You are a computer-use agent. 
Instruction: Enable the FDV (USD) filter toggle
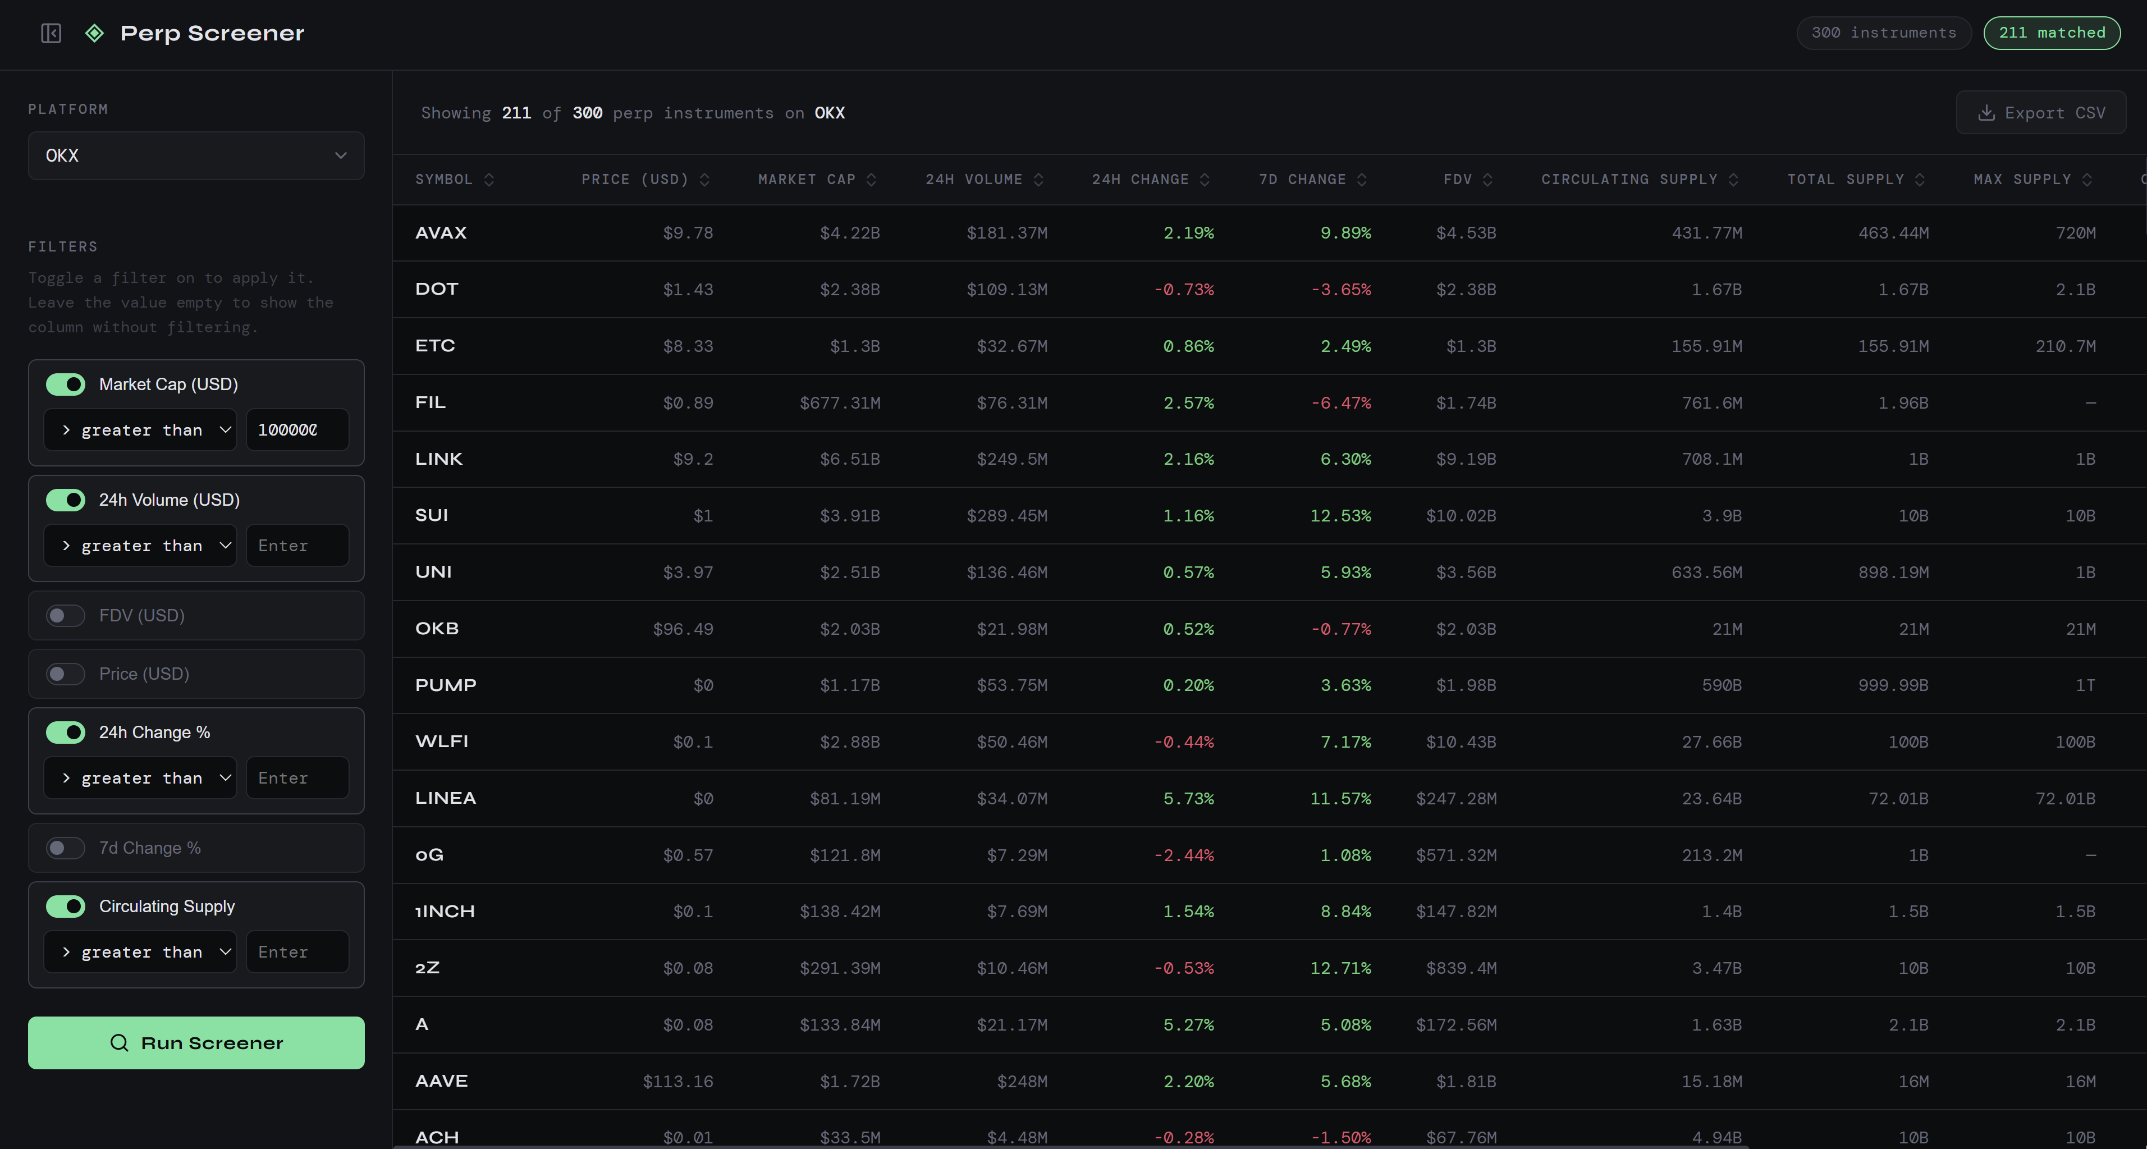pos(66,616)
